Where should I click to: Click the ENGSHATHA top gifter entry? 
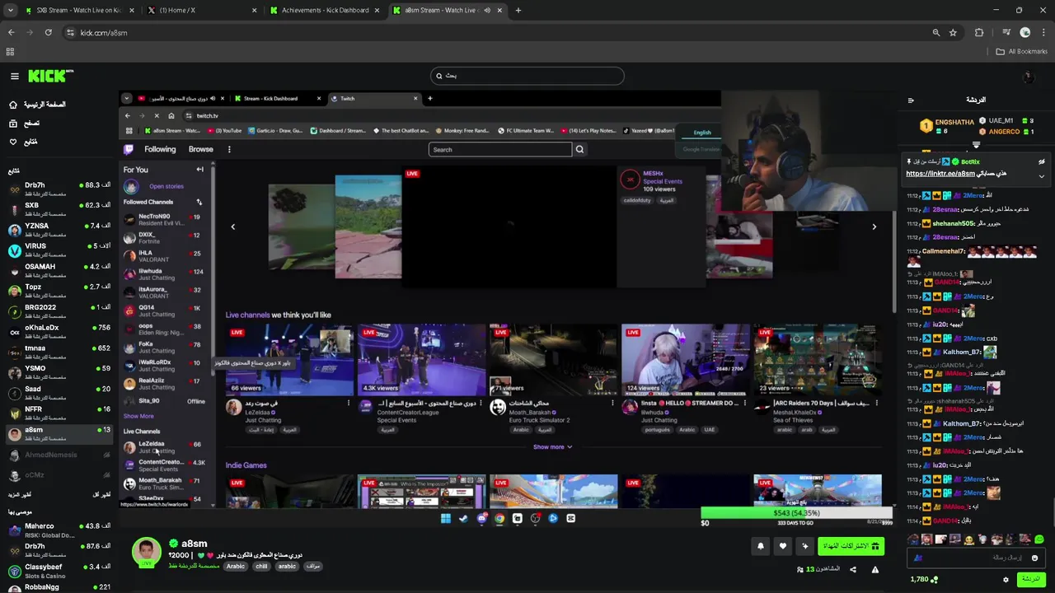[947, 125]
